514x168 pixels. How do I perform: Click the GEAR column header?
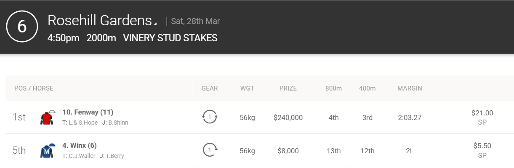210,88
